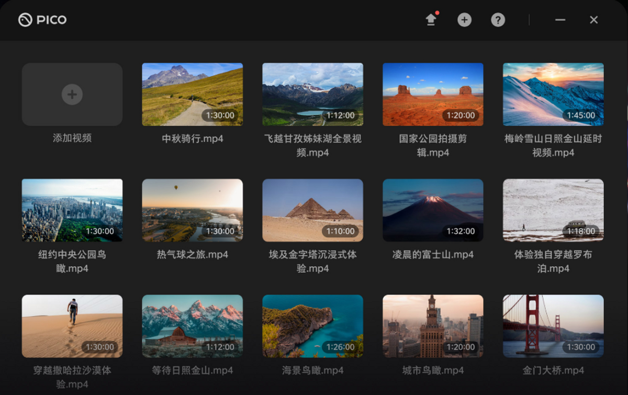This screenshot has width=628, height=395.
Task: Open the help question mark icon
Action: coord(498,20)
